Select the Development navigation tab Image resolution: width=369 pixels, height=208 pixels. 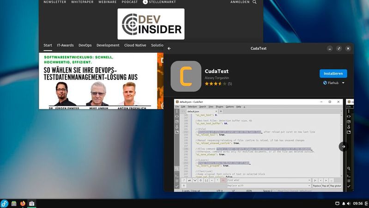pos(108,45)
